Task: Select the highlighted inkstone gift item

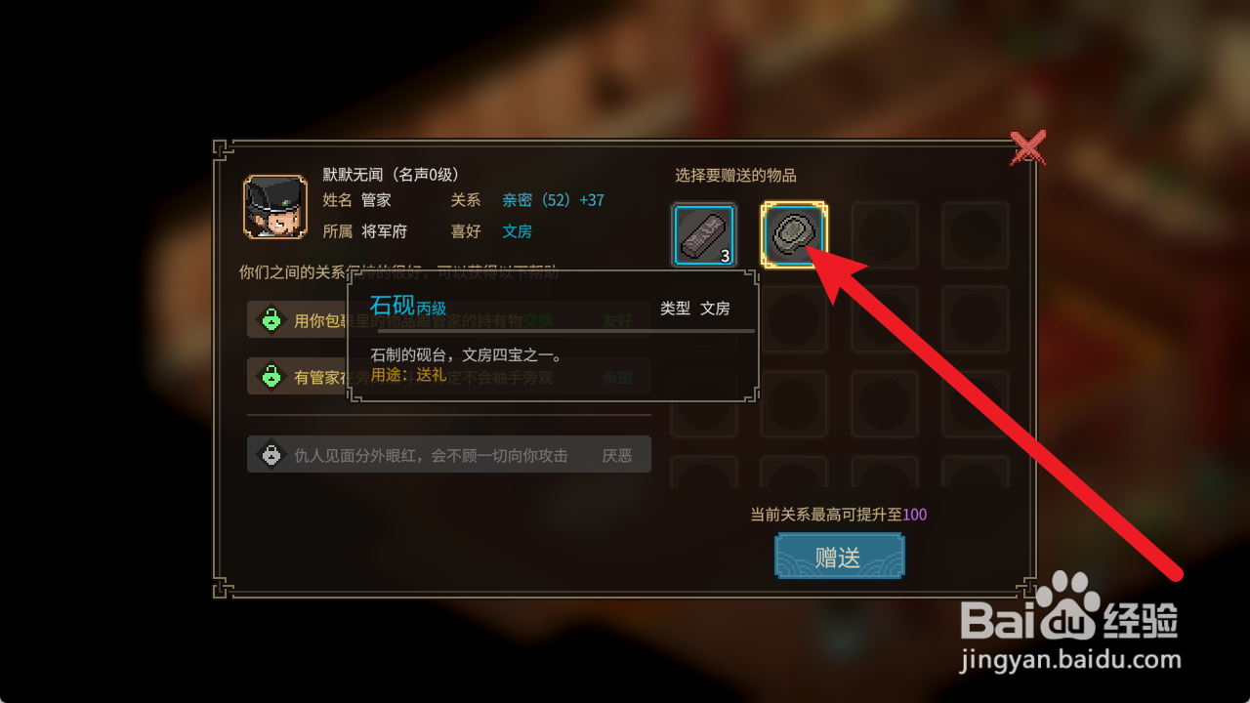Action: click(x=794, y=235)
